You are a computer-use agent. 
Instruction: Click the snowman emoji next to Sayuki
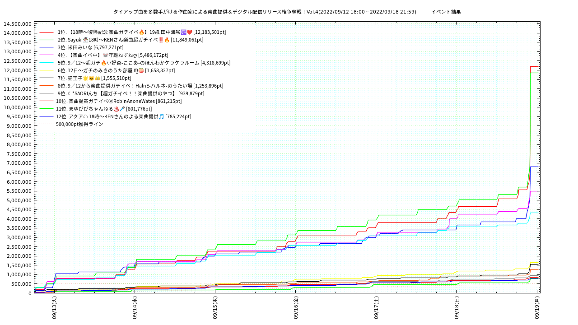tap(85, 40)
